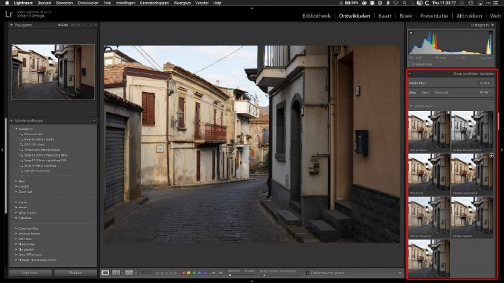Open the Raster view dropdown
Viewport: 504px width, 283px height.
tap(485, 92)
